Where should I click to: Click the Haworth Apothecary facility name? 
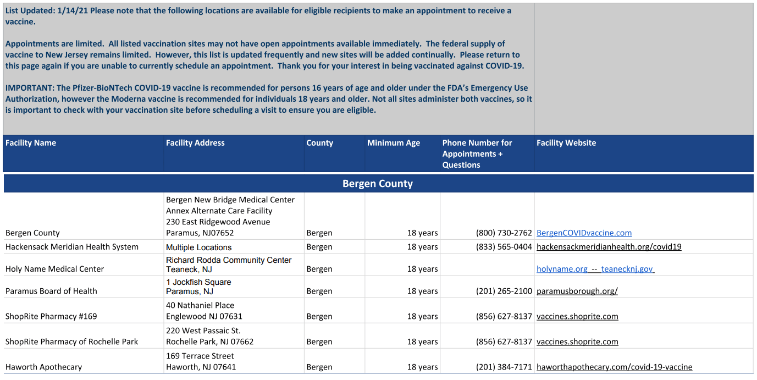click(43, 367)
